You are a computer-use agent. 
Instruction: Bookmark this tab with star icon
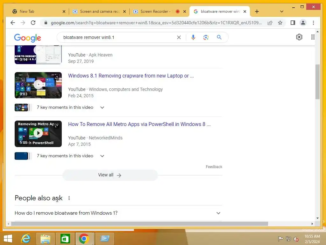point(280,23)
